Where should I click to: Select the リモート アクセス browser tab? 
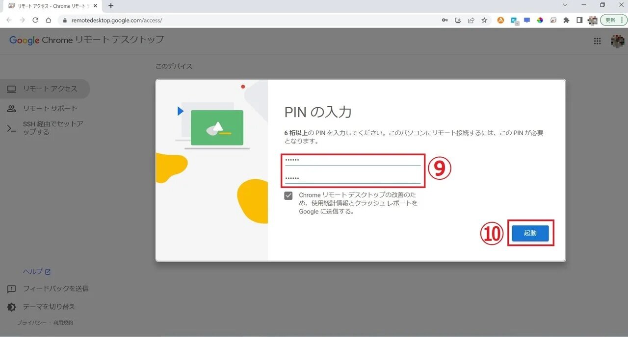pyautogui.click(x=53, y=6)
